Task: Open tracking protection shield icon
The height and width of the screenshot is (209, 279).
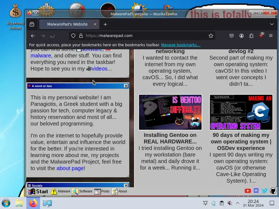Action: (73, 36)
